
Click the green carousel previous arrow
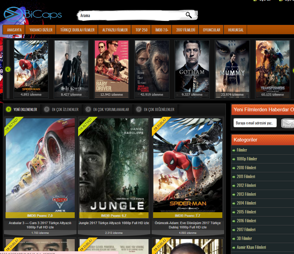pos(8,69)
